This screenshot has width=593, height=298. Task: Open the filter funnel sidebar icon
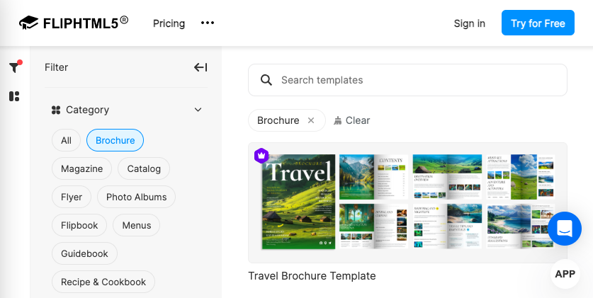[x=14, y=67]
